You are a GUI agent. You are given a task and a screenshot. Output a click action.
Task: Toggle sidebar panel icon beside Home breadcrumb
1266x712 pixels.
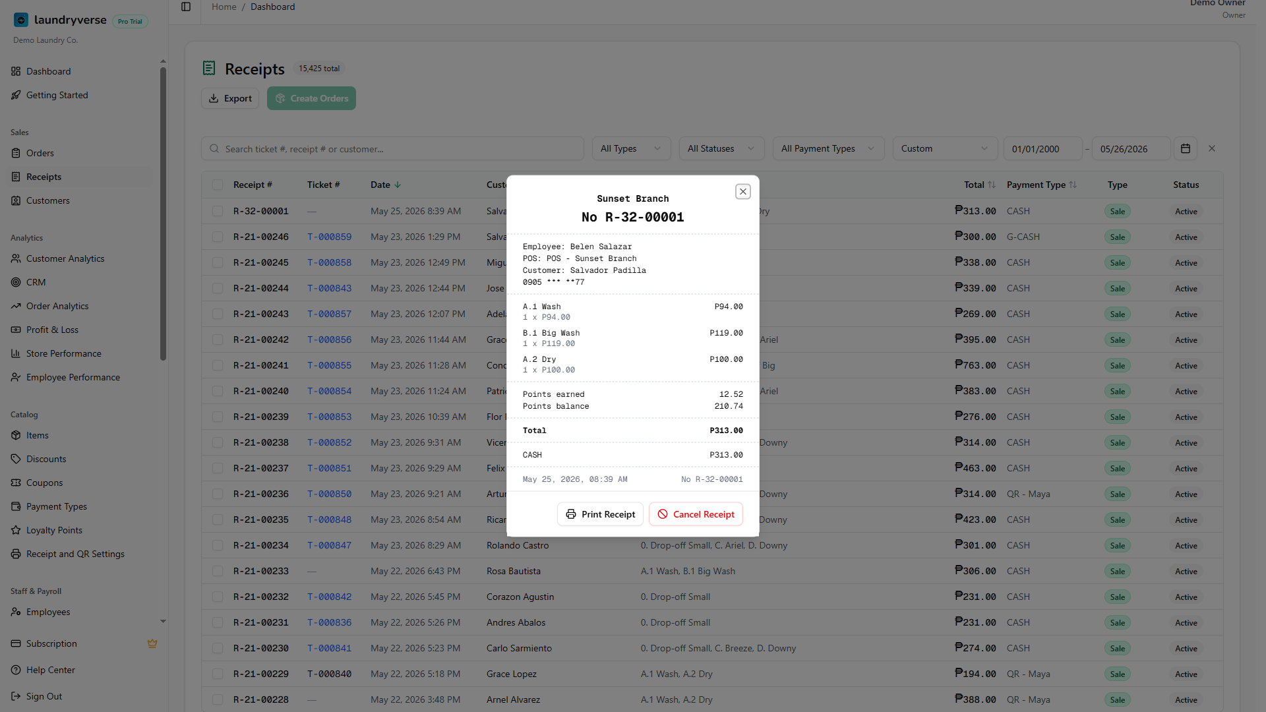(x=186, y=7)
